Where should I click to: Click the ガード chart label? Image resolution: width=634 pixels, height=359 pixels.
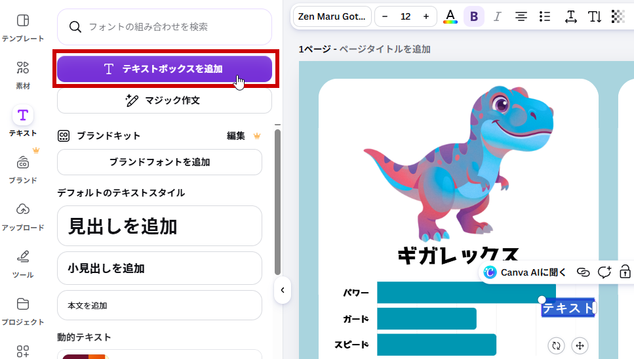pos(356,319)
